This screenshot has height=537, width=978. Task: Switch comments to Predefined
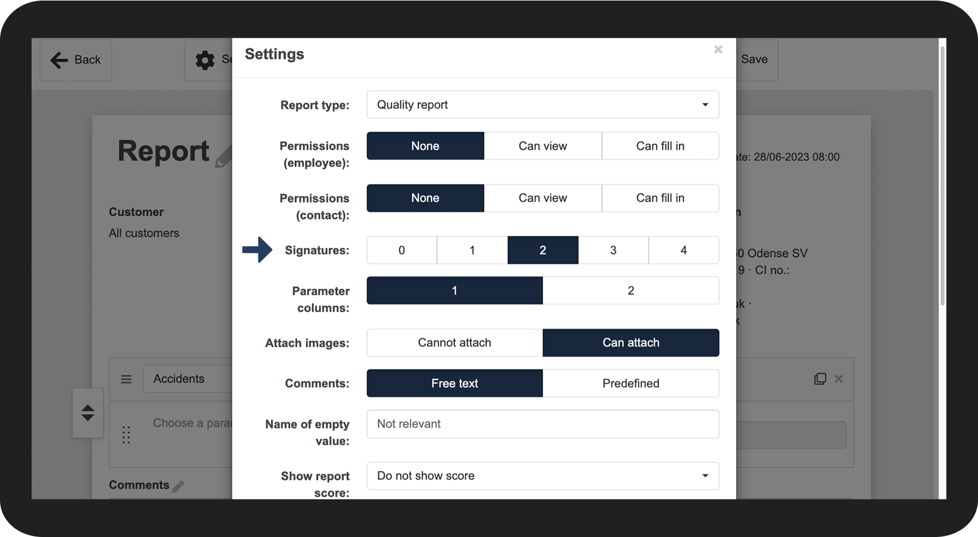(x=630, y=383)
